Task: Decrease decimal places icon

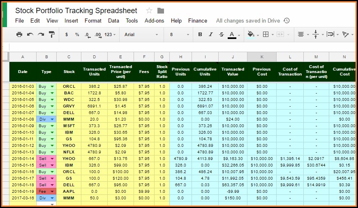Action: pyautogui.click(x=88, y=35)
